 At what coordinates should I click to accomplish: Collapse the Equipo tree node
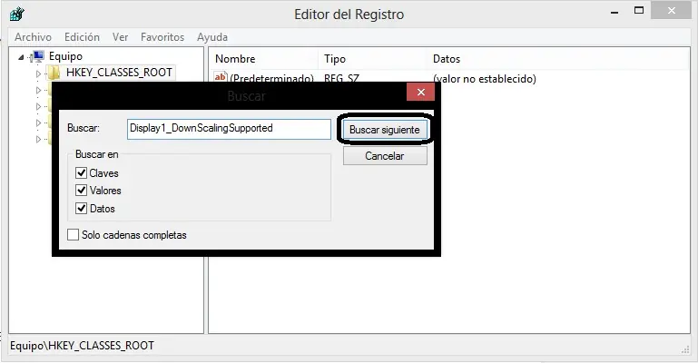click(x=21, y=57)
